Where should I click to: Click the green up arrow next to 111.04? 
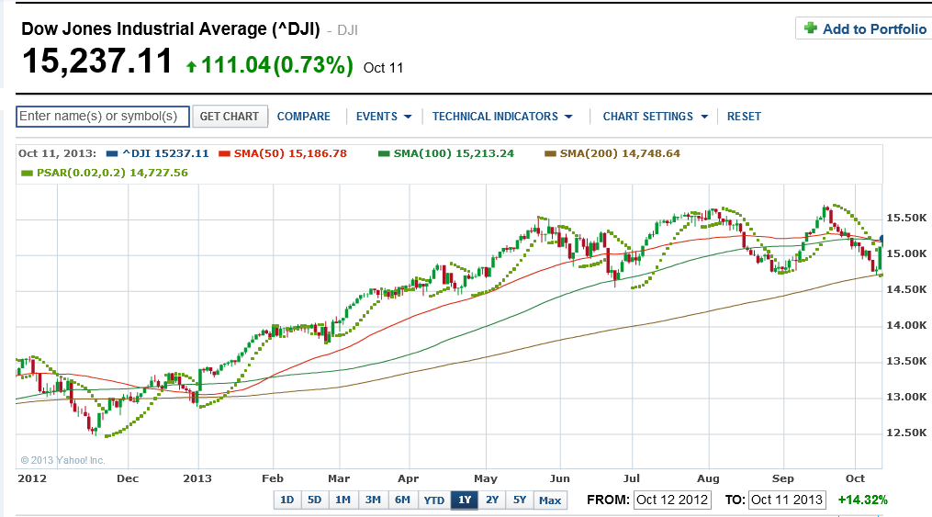click(x=191, y=66)
